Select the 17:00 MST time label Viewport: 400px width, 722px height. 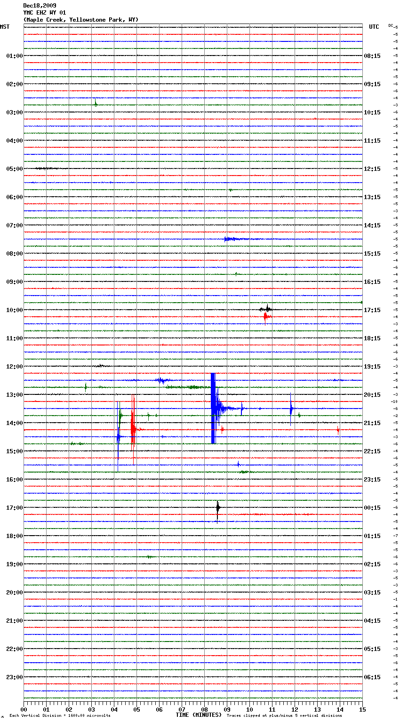click(14, 508)
